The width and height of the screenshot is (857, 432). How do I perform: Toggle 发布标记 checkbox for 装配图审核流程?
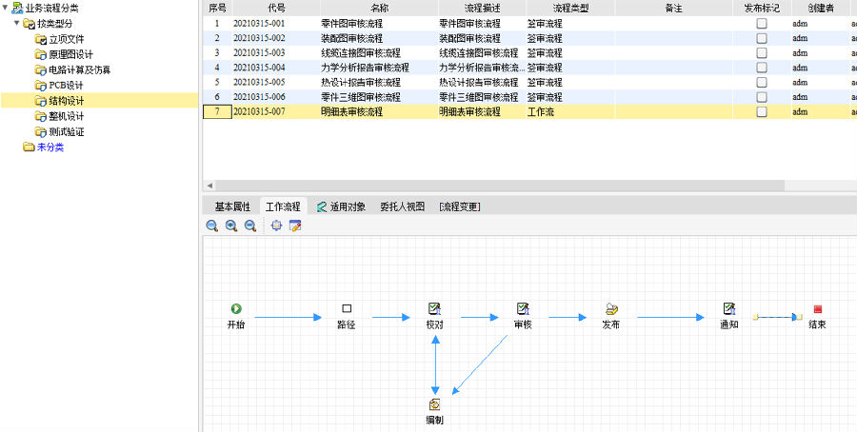[762, 38]
